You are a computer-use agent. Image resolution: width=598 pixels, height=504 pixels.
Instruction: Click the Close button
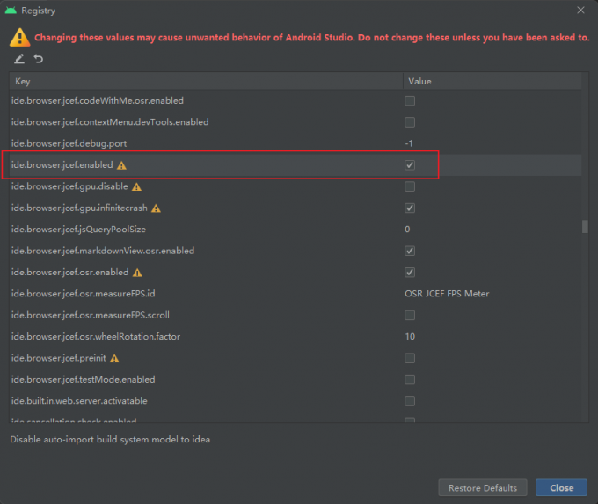click(x=561, y=487)
